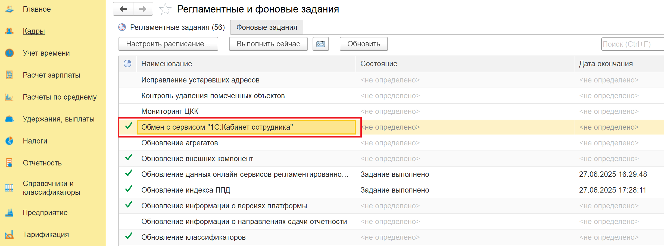Sort by Наименование column header
This screenshot has height=246, width=664.
[246, 64]
